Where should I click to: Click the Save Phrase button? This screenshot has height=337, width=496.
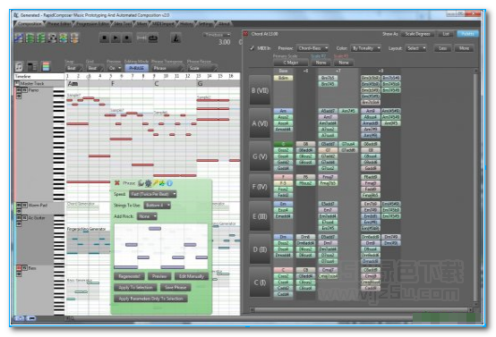(175, 288)
